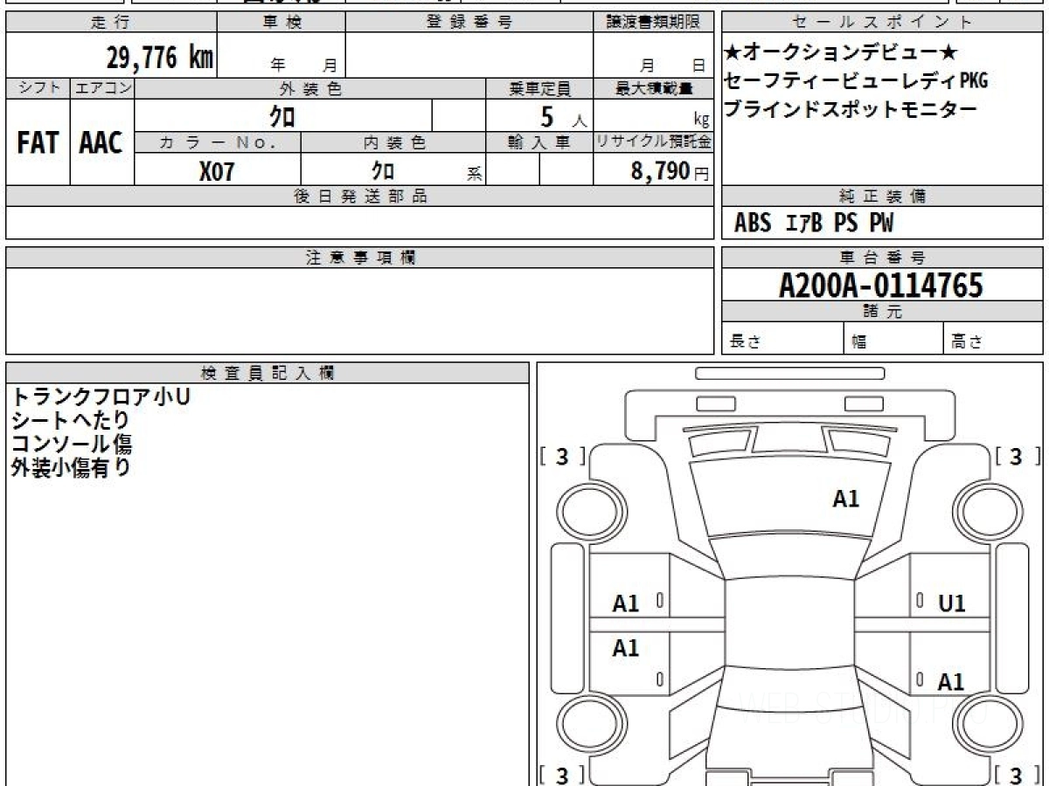Click the 検査員記入欄 header
Image resolution: width=1049 pixels, height=786 pixels.
tap(267, 373)
